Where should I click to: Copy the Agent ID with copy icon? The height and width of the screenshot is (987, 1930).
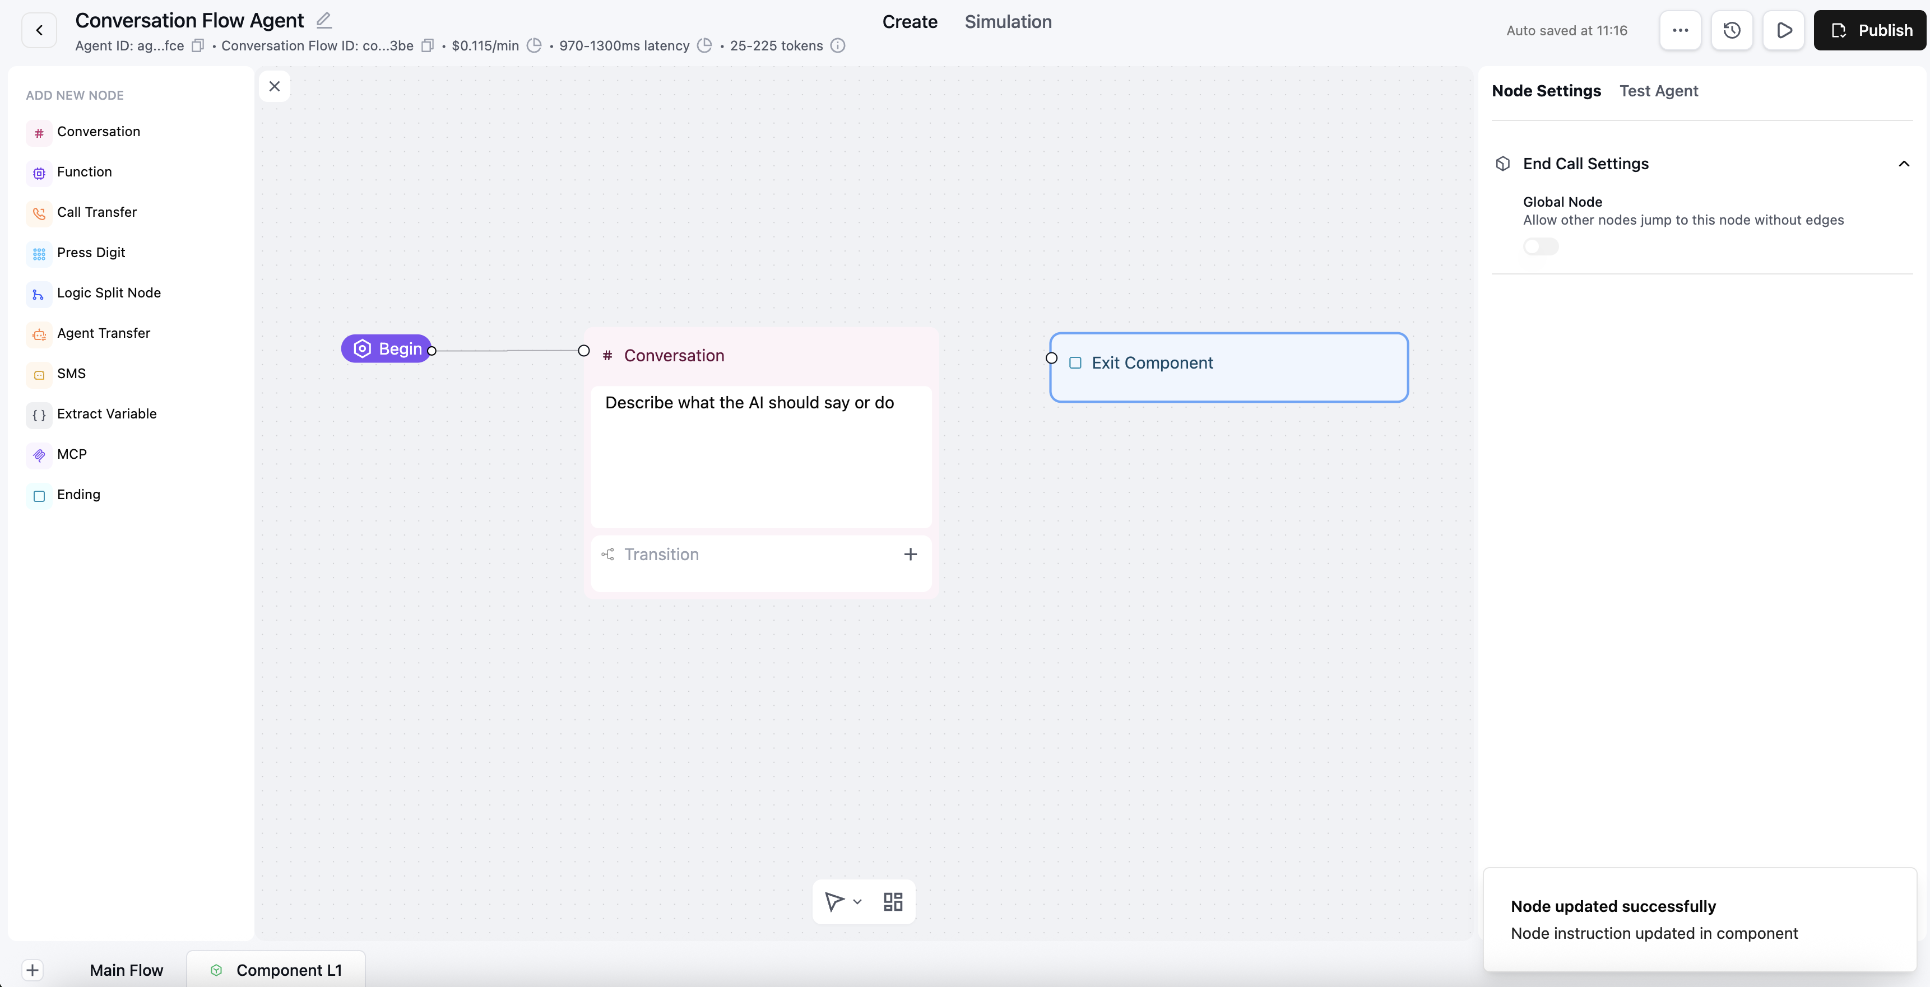198,46
